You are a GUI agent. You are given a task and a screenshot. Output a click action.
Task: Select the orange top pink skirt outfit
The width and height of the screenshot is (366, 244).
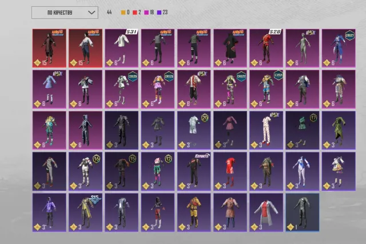(158, 89)
